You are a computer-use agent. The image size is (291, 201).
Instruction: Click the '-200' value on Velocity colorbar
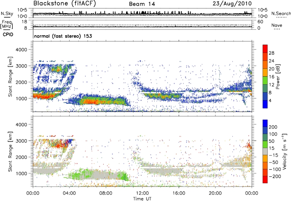(274, 176)
